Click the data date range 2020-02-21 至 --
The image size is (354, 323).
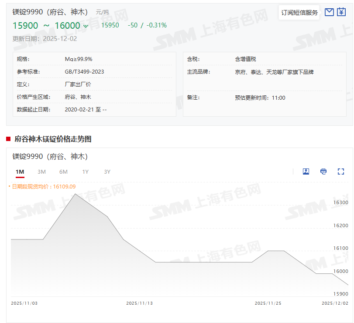point(86,110)
